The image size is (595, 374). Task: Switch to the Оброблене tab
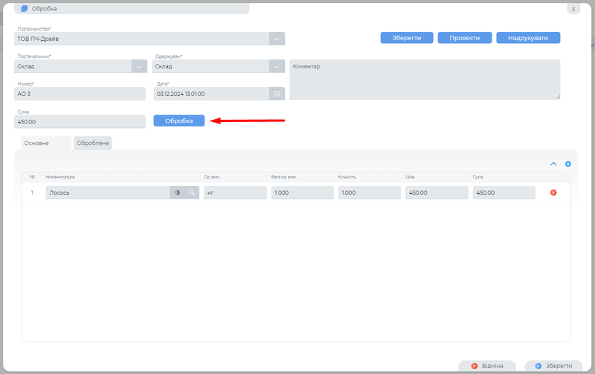(93, 143)
